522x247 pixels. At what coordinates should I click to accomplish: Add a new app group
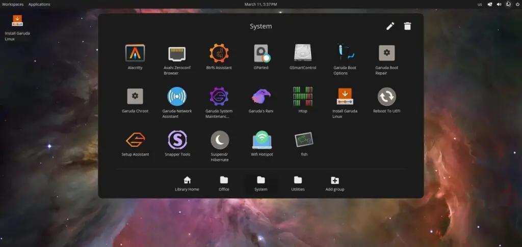pyautogui.click(x=335, y=183)
